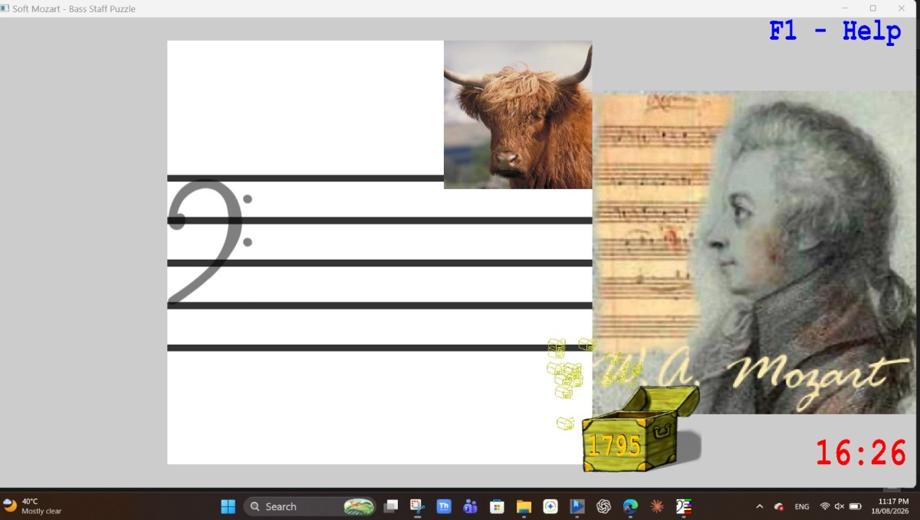Click the red 16:26 timer

coord(861,453)
